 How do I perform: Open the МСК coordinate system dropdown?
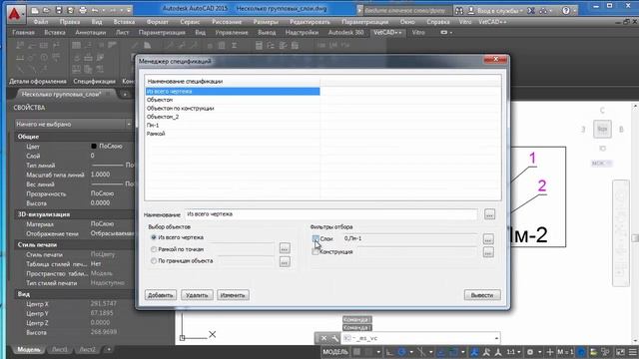601,164
